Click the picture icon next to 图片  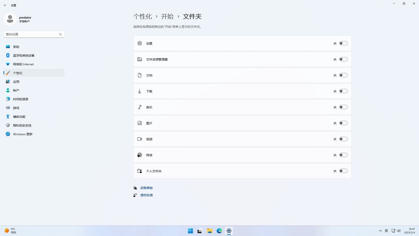[139, 123]
